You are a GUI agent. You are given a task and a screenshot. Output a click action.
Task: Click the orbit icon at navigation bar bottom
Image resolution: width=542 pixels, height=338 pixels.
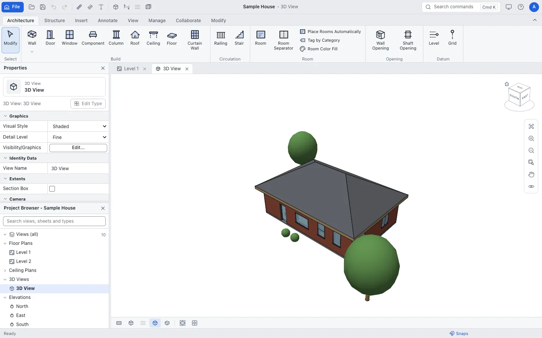pos(531,186)
